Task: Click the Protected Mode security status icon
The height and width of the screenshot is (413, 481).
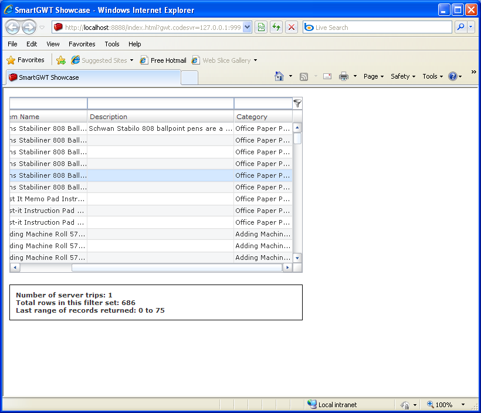Action: pyautogui.click(x=405, y=405)
